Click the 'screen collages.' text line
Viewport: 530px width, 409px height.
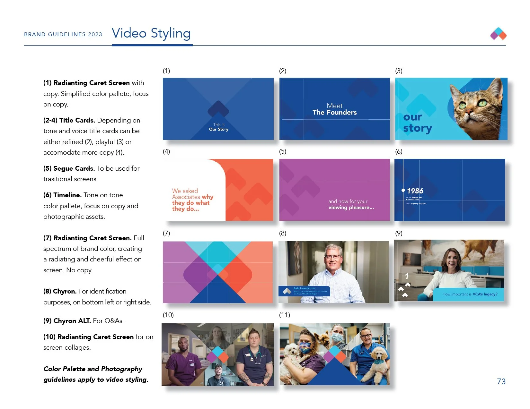(x=67, y=347)
